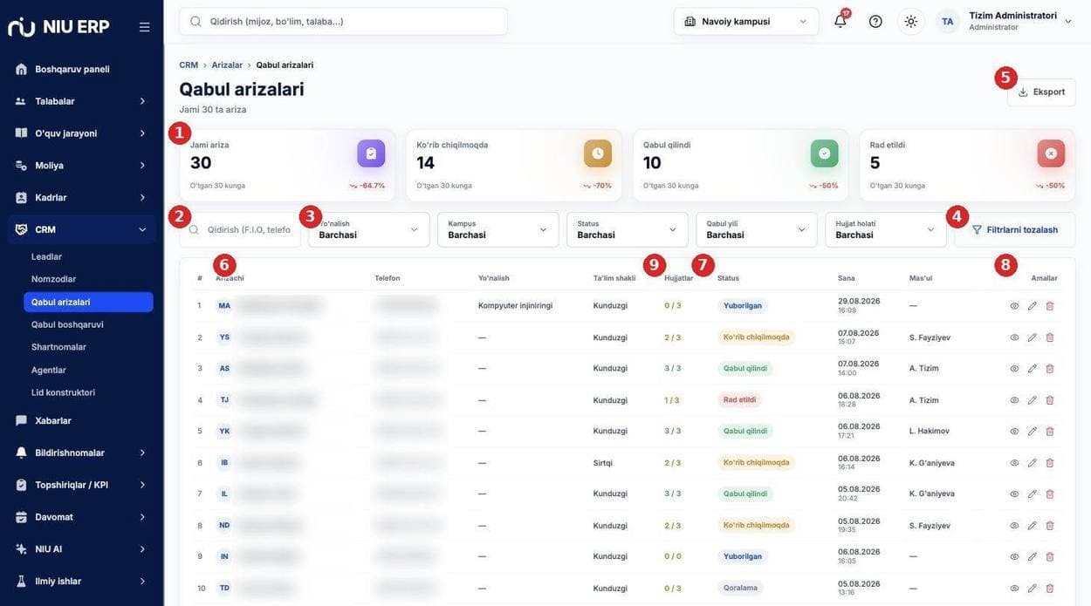The height and width of the screenshot is (606, 1091).
Task: Click the TA user avatar
Action: 948,22
